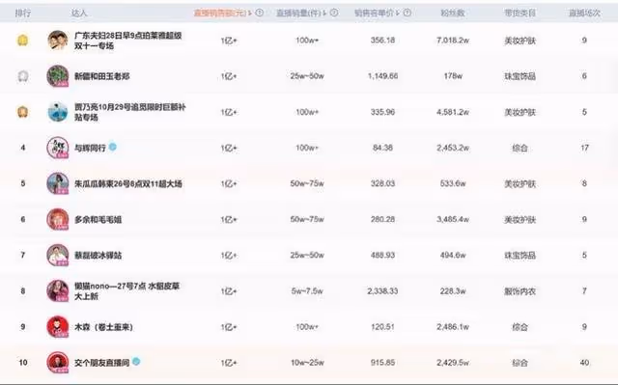Open the 多余和毛毛姐 name link
The width and height of the screenshot is (618, 385).
98,220
